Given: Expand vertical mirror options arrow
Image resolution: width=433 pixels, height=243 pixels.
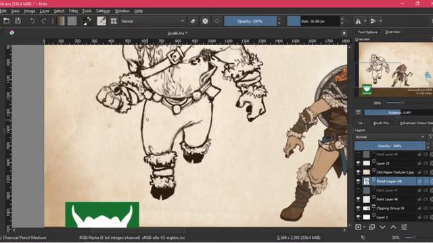Looking at the screenshot, I should pos(380,21).
